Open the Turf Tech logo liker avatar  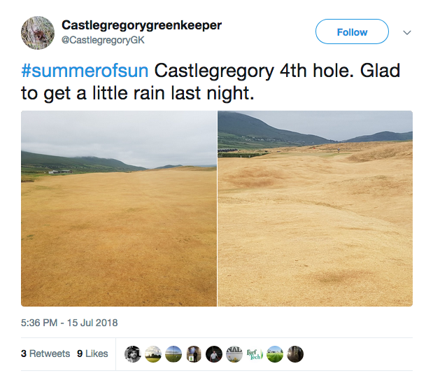[255, 354]
